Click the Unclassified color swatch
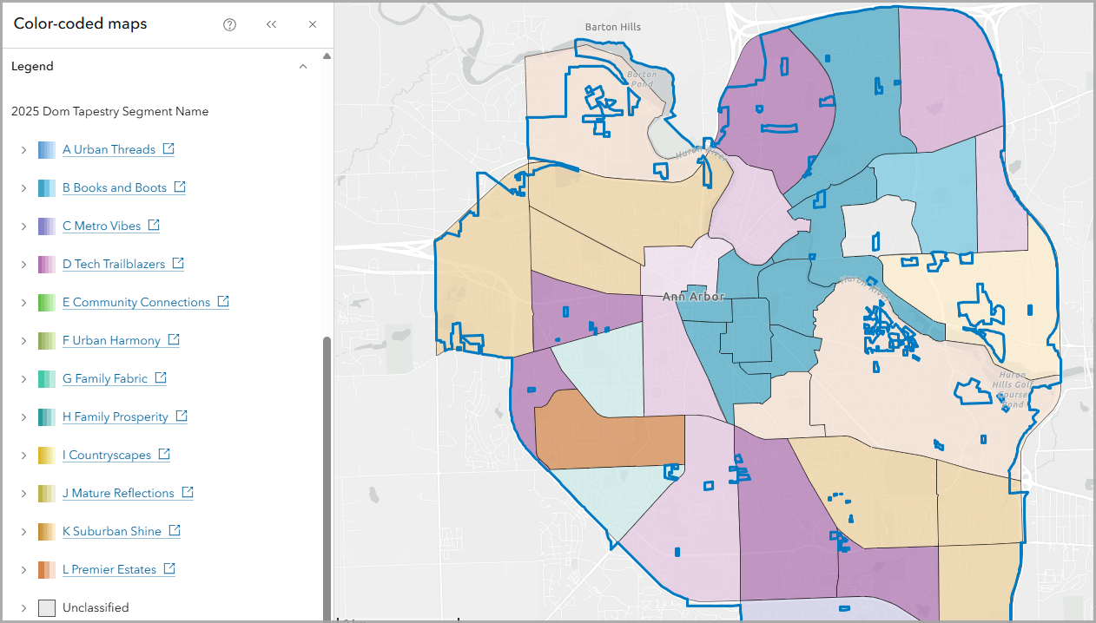 click(45, 607)
